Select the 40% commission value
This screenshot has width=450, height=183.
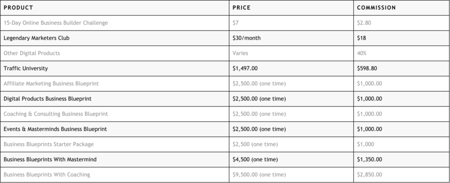click(x=363, y=53)
